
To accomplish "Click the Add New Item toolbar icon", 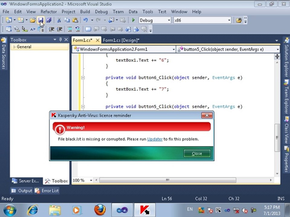I will click(x=21, y=20).
